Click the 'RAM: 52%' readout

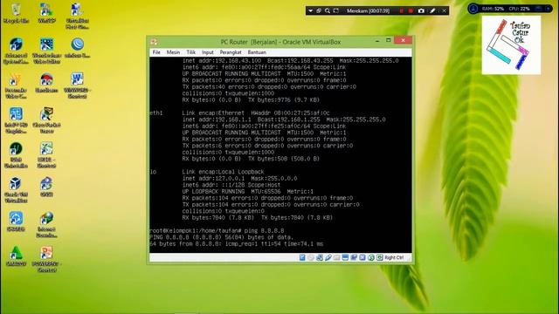[493, 9]
